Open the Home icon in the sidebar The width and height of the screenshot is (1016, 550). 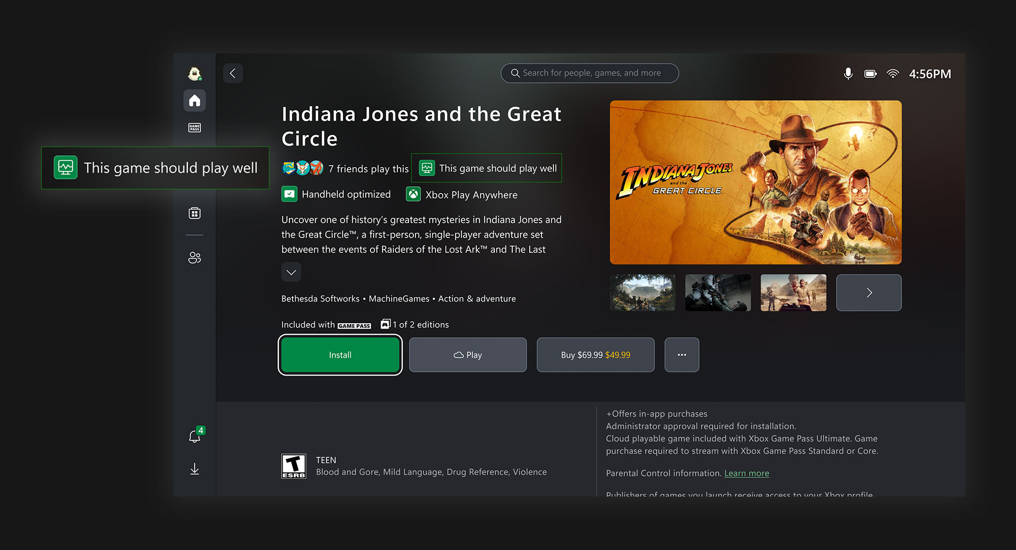(194, 100)
